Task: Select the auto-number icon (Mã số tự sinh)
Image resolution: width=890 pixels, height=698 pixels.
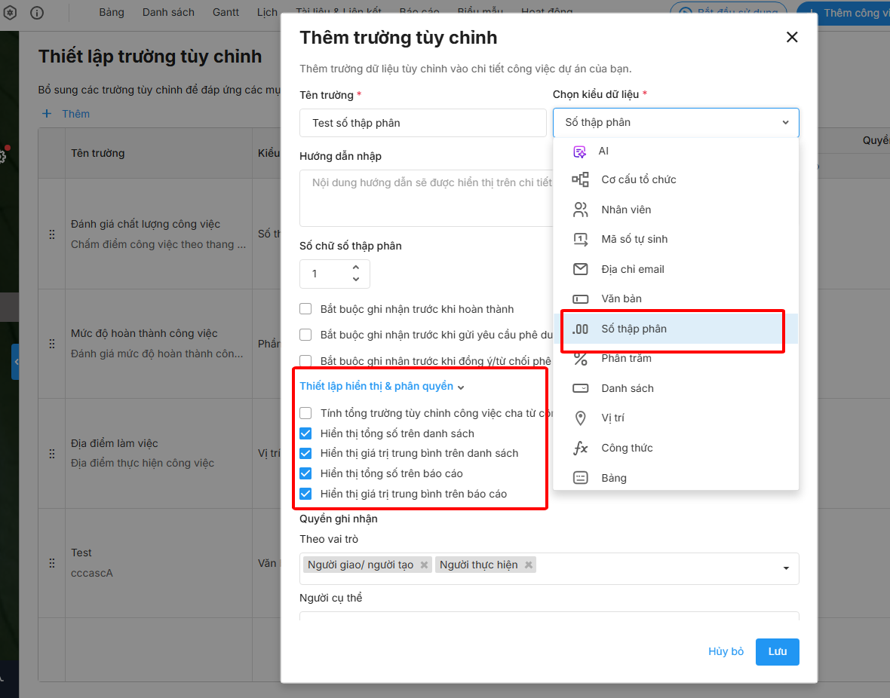Action: [580, 239]
